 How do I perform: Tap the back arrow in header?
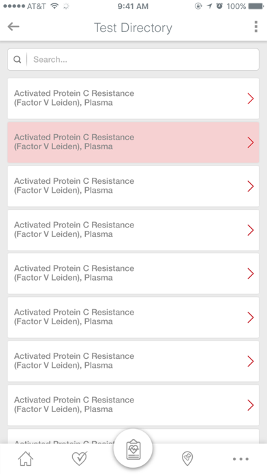point(14,27)
